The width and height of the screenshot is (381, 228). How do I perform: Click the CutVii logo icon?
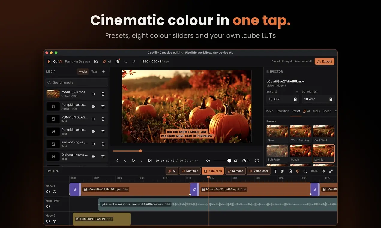(49, 61)
